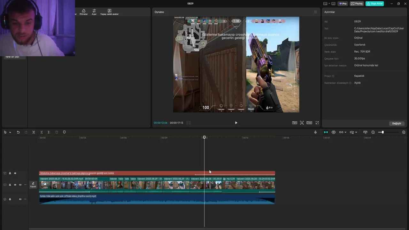Toggle main track magnet
Screen dimensions: 409x230
(x=326, y=132)
